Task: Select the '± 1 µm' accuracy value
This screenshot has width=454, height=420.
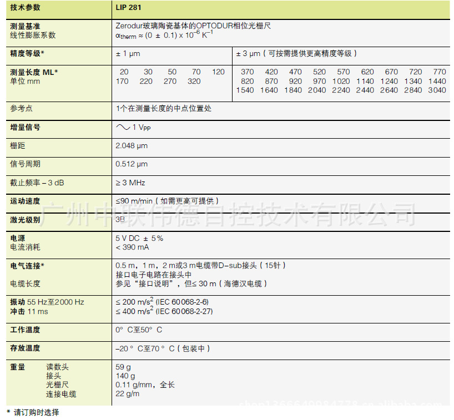Action: click(128, 54)
